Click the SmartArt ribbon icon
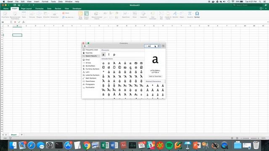The height and width of the screenshot is (151, 269). click(x=46, y=15)
